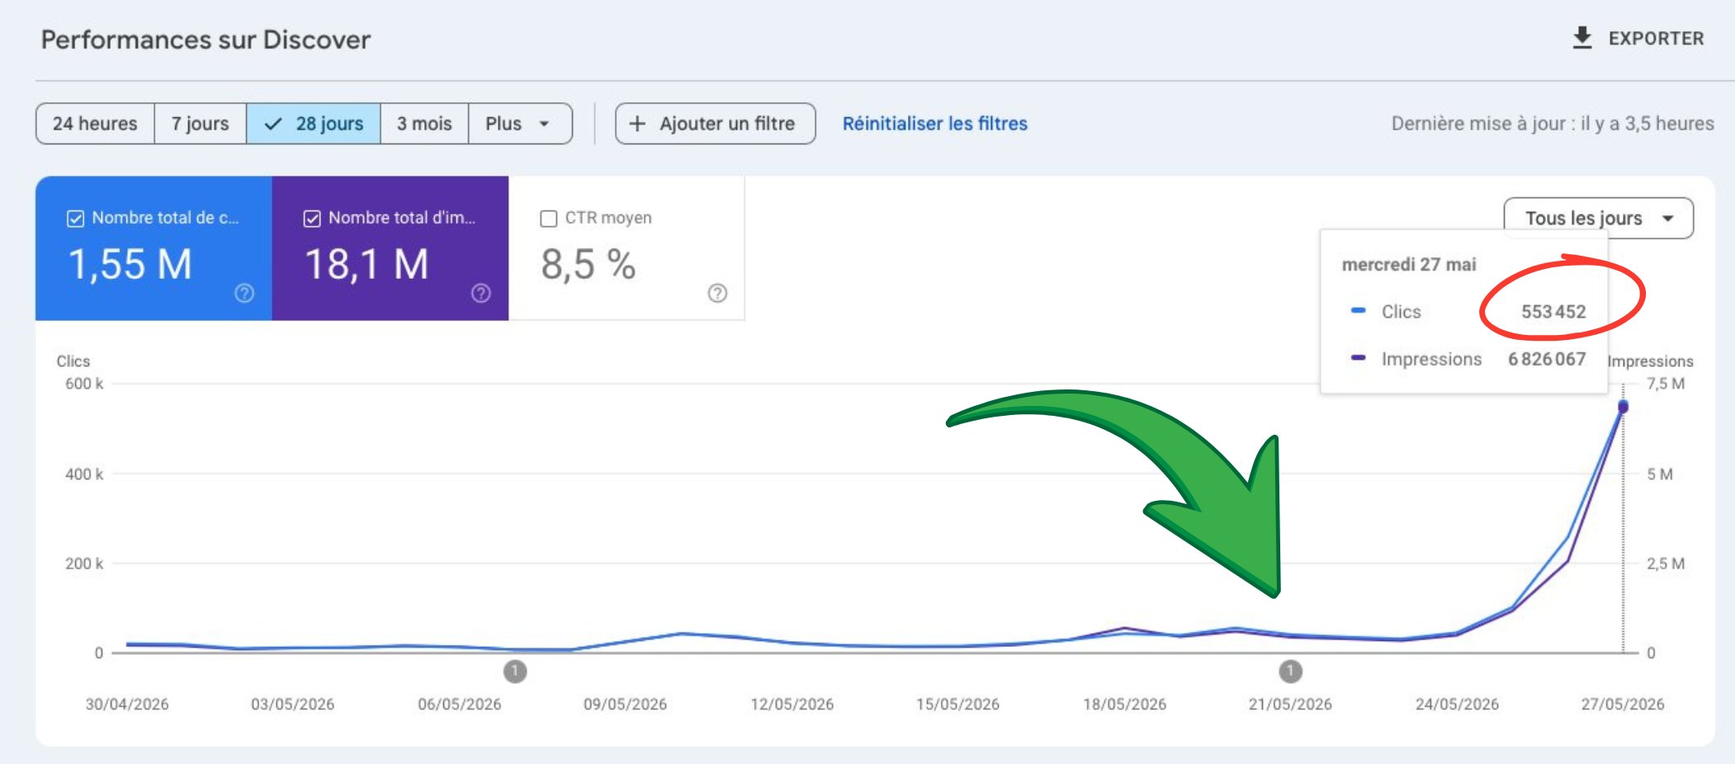Click the plus icon in Ajouter un filtre

coord(637,124)
